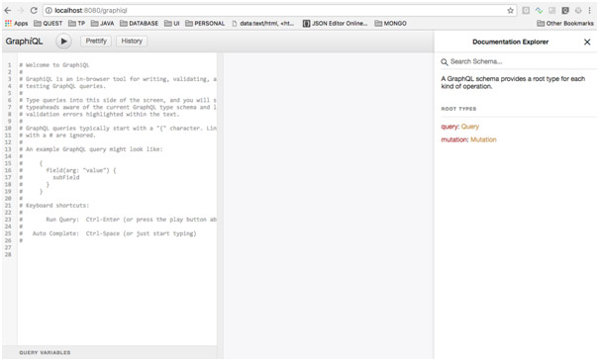Click the 'Keyboard shortcuts:' comment line
Image resolution: width=599 pixels, height=361 pixels.
click(x=54, y=206)
